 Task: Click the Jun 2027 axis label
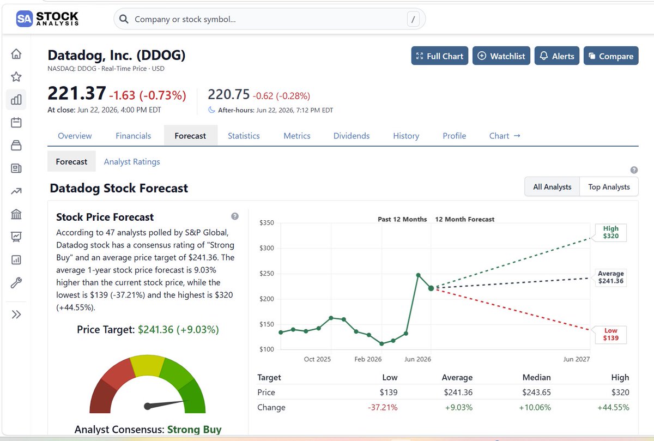click(x=576, y=359)
